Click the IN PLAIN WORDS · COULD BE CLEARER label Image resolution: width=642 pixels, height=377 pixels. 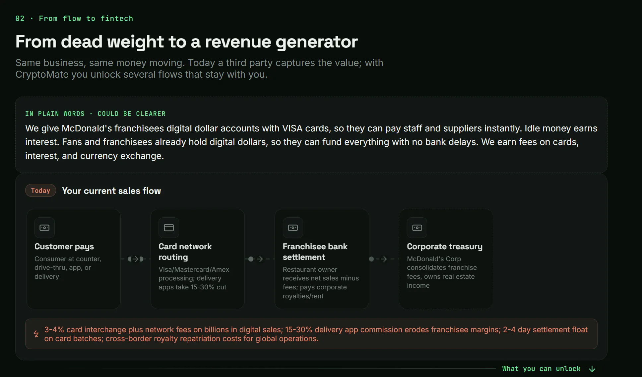[96, 114]
